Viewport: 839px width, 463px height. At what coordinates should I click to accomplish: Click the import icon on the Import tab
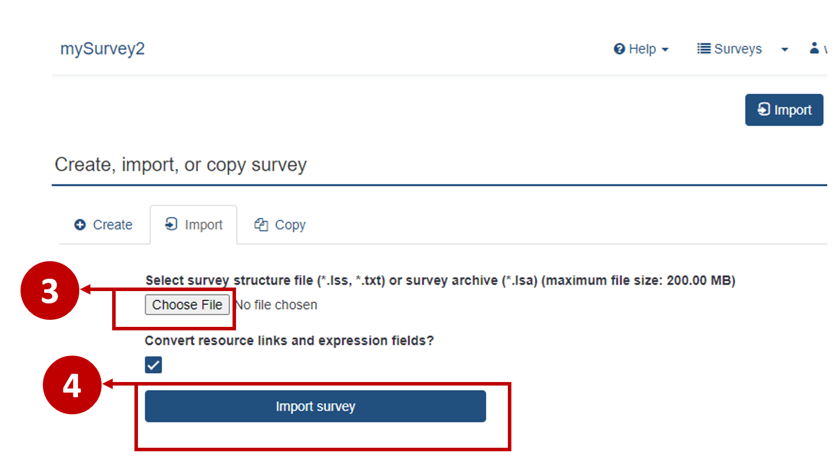click(x=171, y=224)
